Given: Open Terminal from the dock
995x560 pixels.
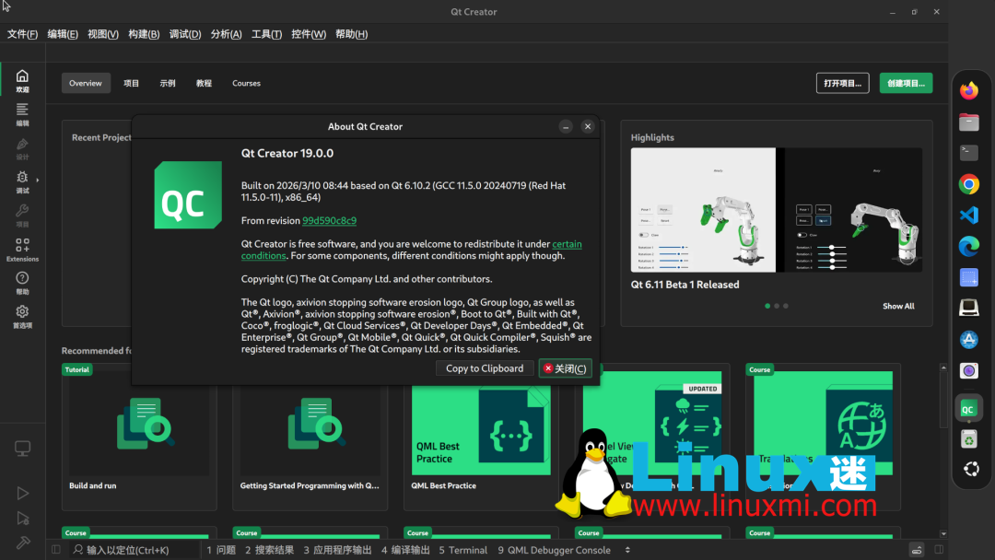Looking at the screenshot, I should click(x=969, y=153).
